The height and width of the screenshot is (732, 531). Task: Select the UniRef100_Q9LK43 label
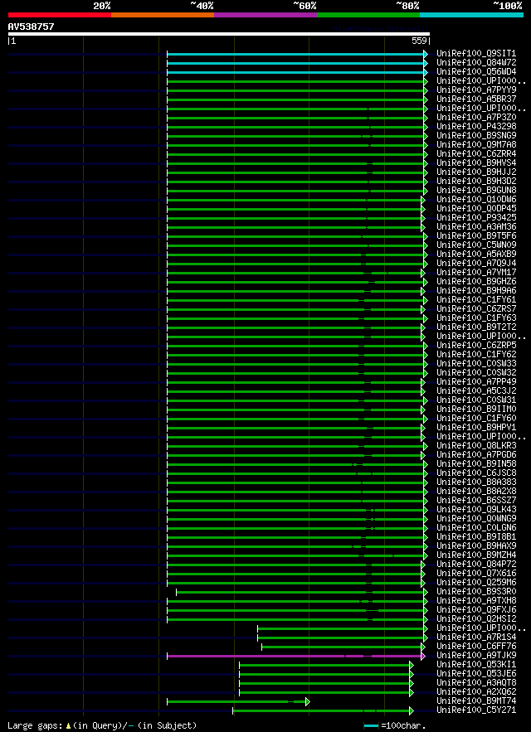click(x=476, y=510)
